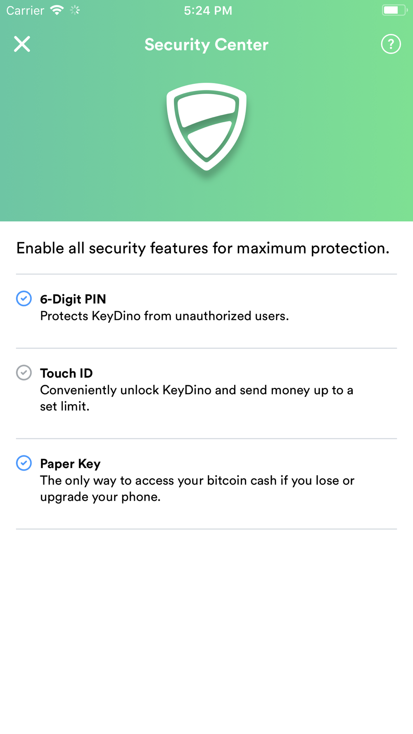
Task: Tap the Carrier label in status bar
Action: (25, 10)
